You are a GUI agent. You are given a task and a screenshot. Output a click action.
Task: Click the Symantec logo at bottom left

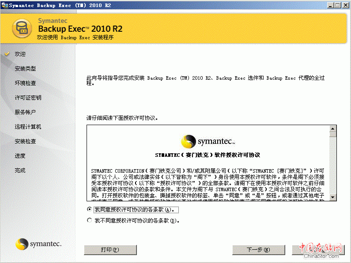(x=38, y=244)
